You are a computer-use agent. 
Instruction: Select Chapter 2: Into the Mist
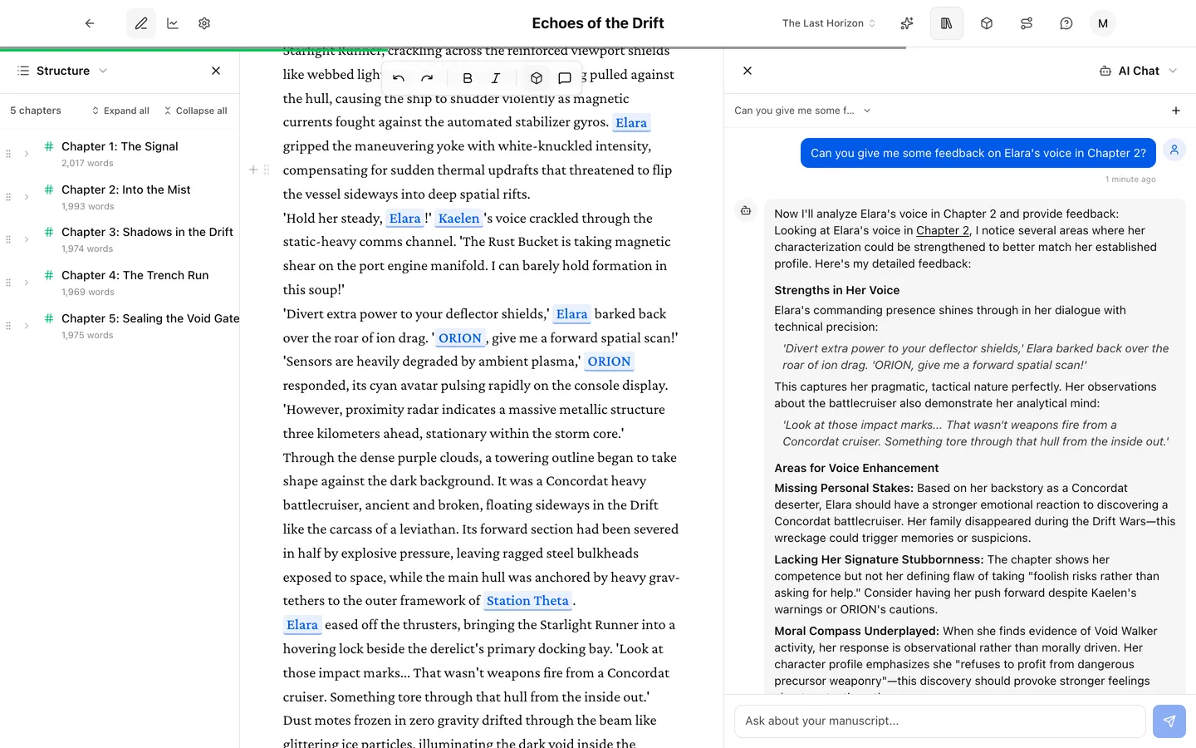click(126, 189)
